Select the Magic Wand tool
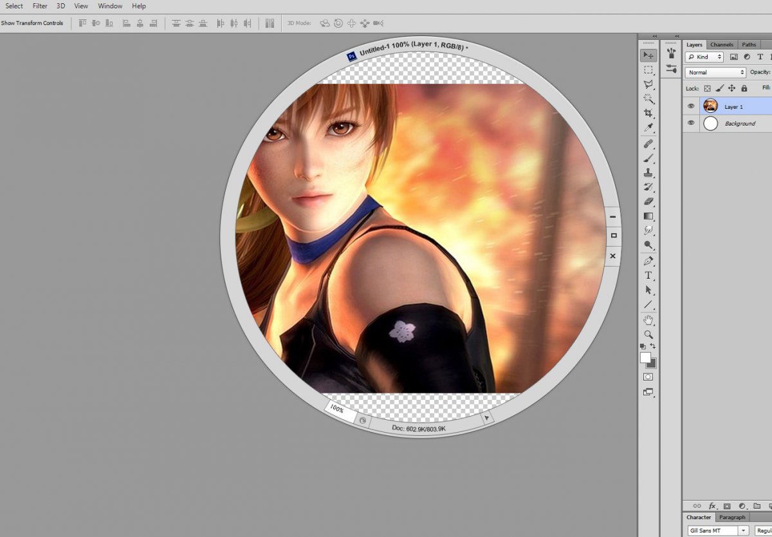The width and height of the screenshot is (772, 537). (x=648, y=99)
